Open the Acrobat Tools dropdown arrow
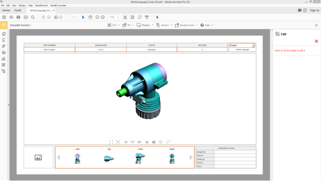 pos(197,25)
